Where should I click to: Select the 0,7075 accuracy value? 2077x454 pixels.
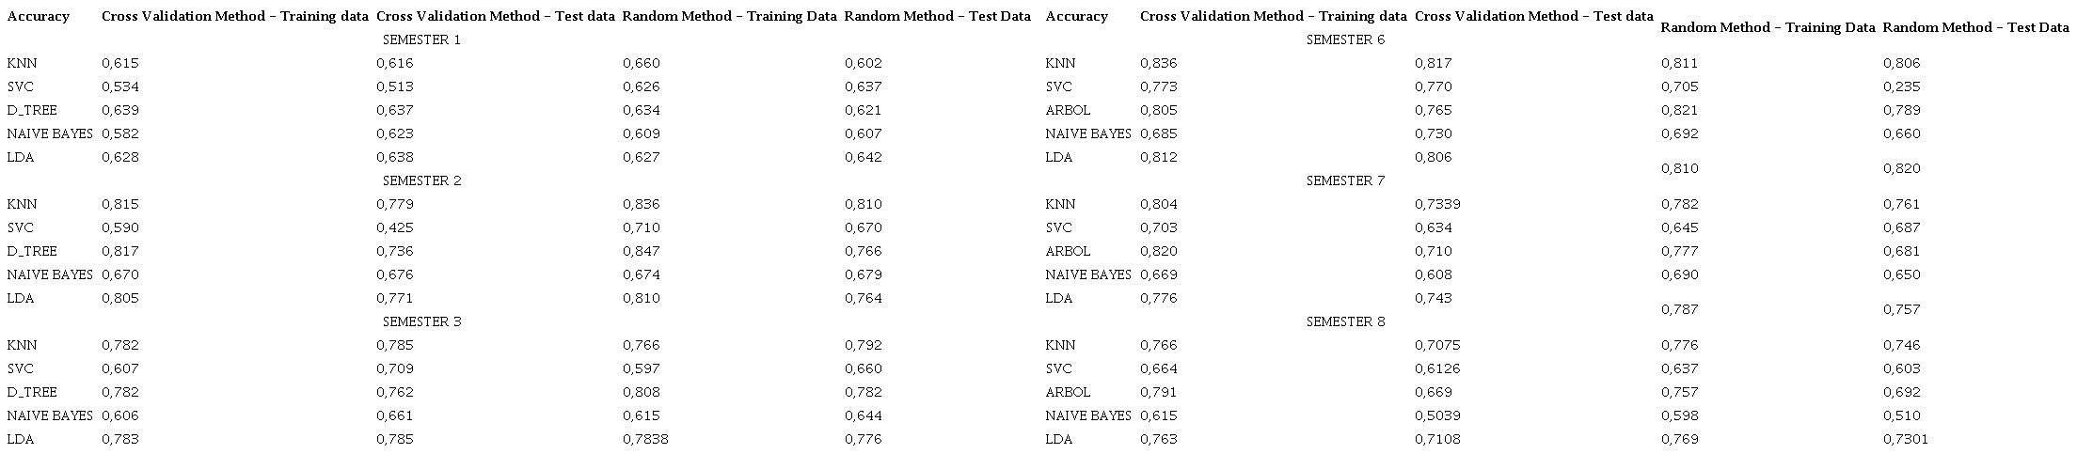(1437, 346)
